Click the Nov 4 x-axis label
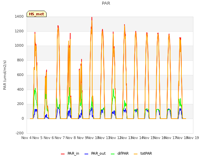 tap(26, 138)
